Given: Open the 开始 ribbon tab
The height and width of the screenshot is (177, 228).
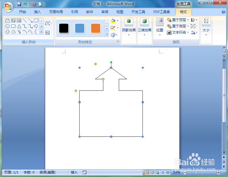Looking at the screenshot, I should (22, 12).
